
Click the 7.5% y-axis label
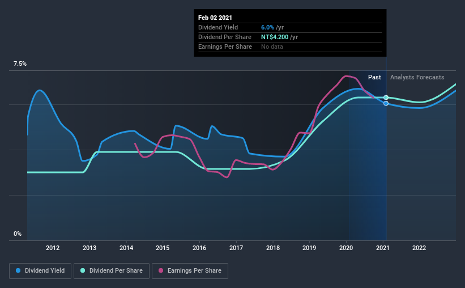pyautogui.click(x=20, y=64)
